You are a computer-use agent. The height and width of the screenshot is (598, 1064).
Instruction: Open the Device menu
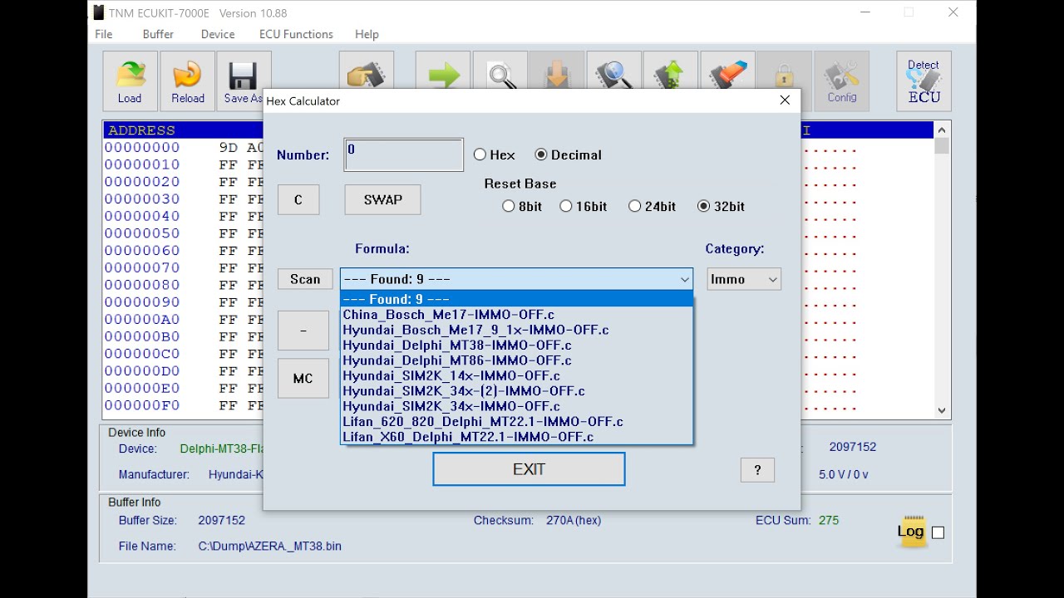[x=218, y=34]
